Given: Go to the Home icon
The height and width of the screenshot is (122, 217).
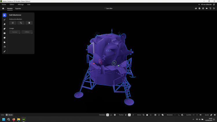Looking at the screenshot, I should pos(3,8).
